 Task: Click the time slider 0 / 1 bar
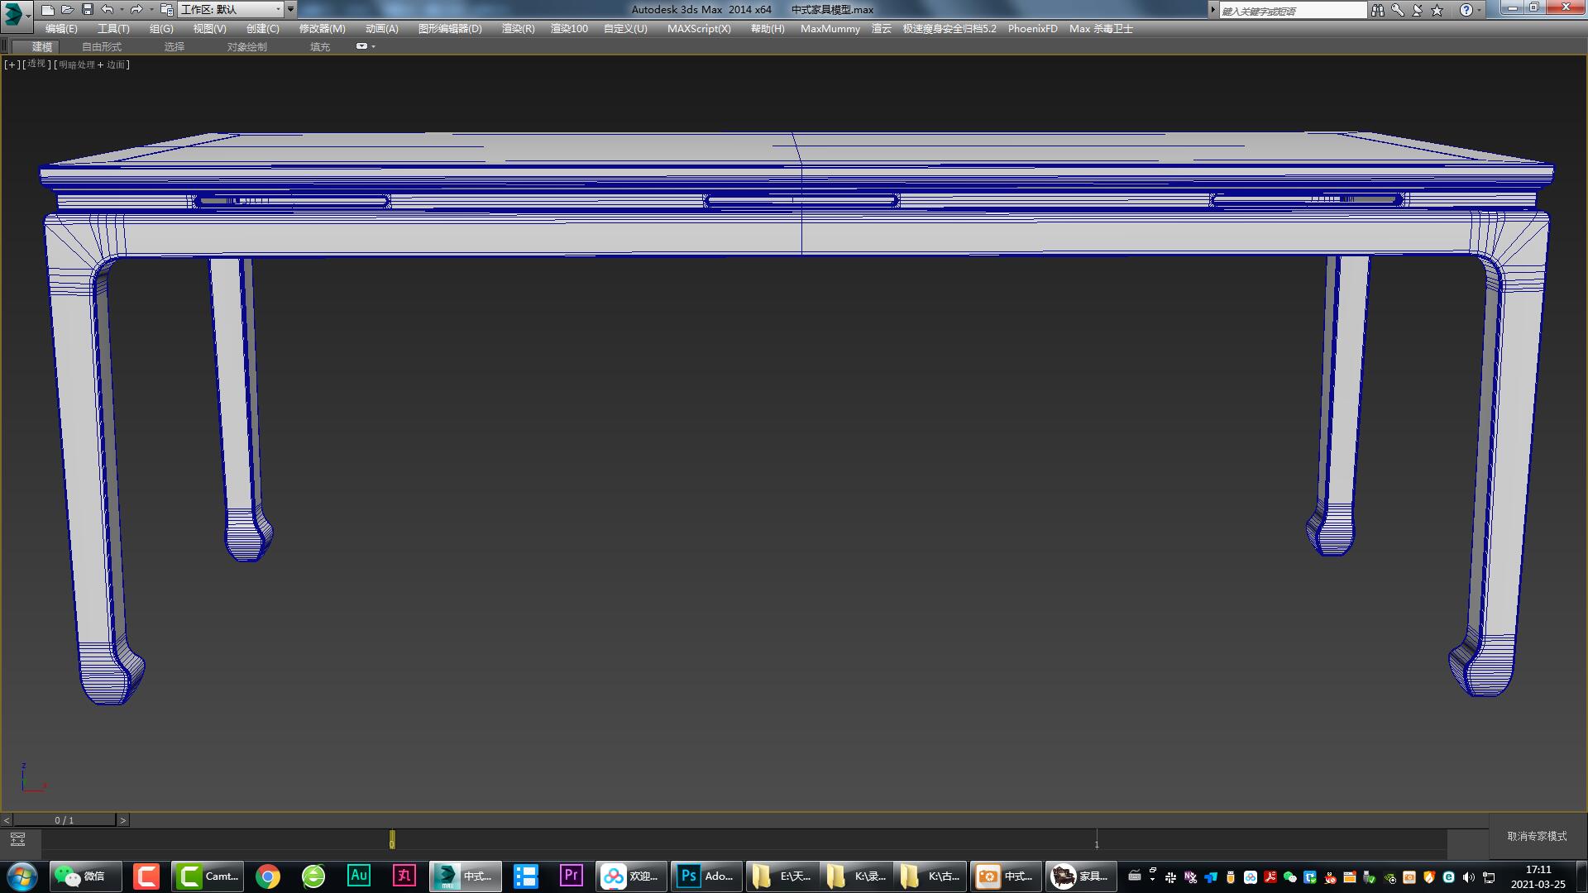(65, 820)
